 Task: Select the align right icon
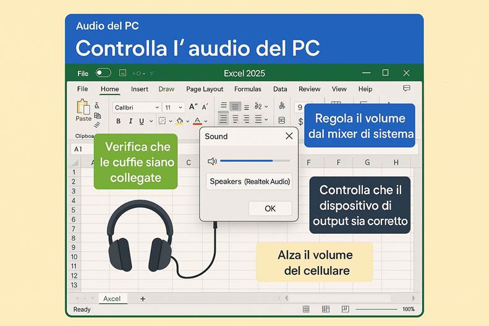coord(247,119)
